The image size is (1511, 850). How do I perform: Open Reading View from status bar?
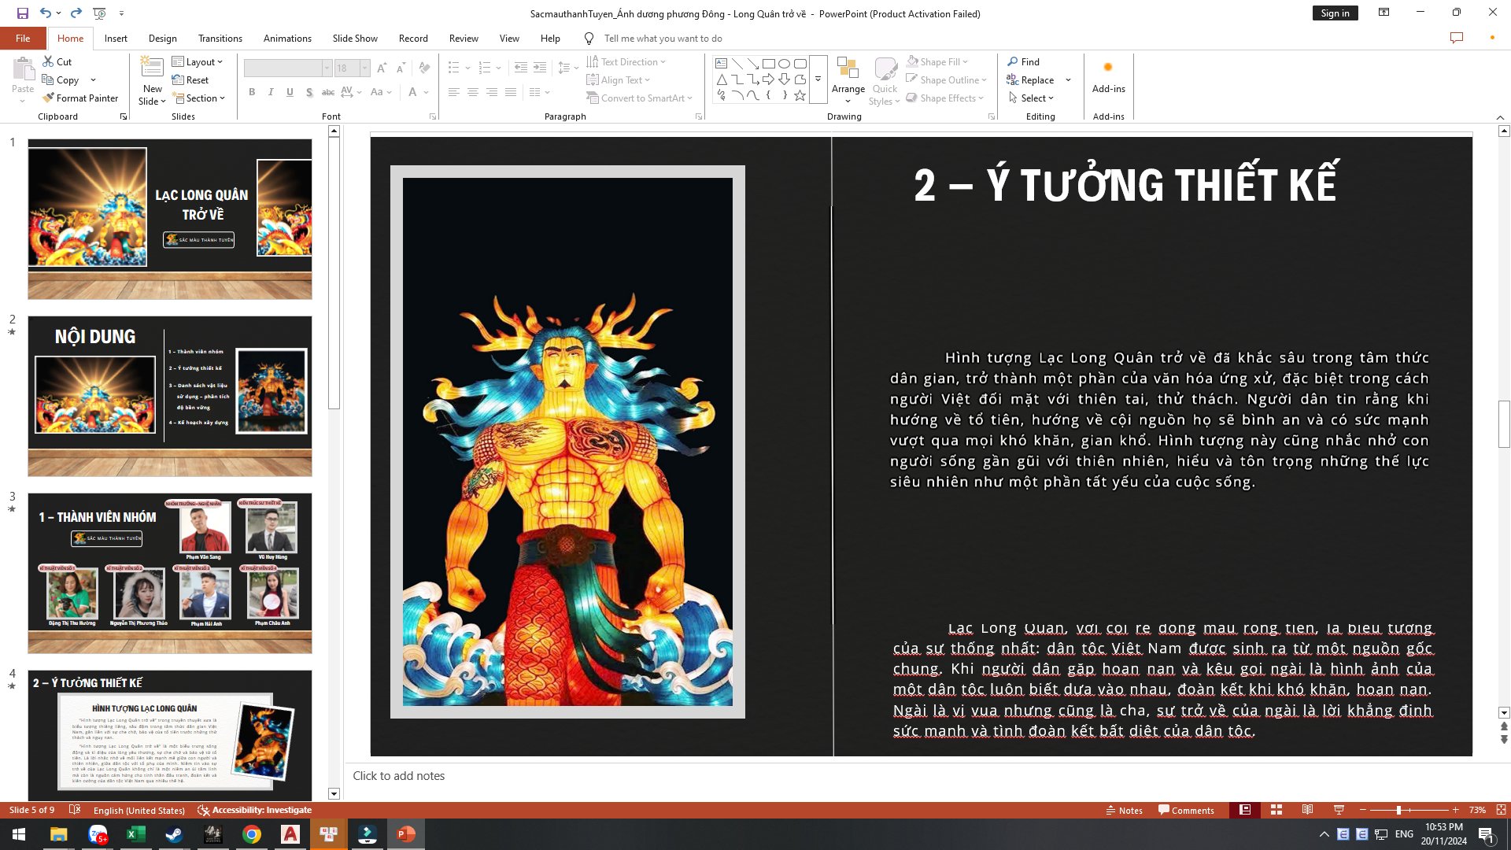tap(1307, 810)
